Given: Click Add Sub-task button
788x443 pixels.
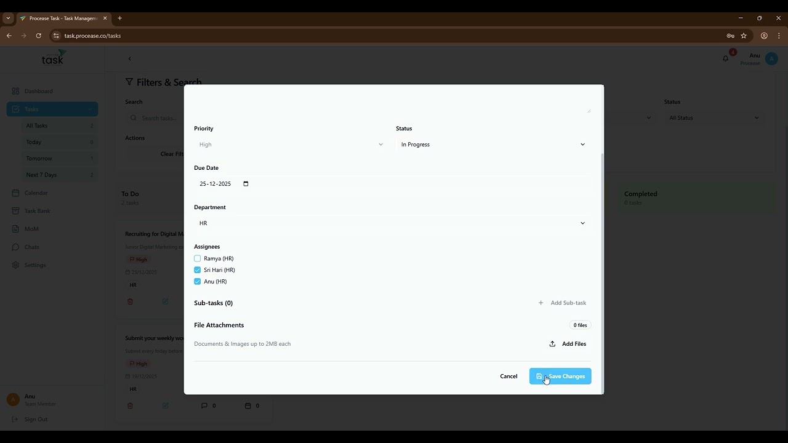Looking at the screenshot, I should [562, 303].
